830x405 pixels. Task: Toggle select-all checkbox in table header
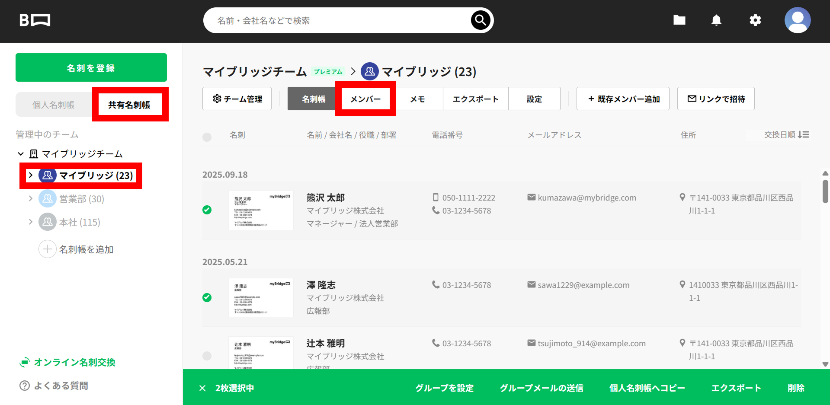pos(207,137)
